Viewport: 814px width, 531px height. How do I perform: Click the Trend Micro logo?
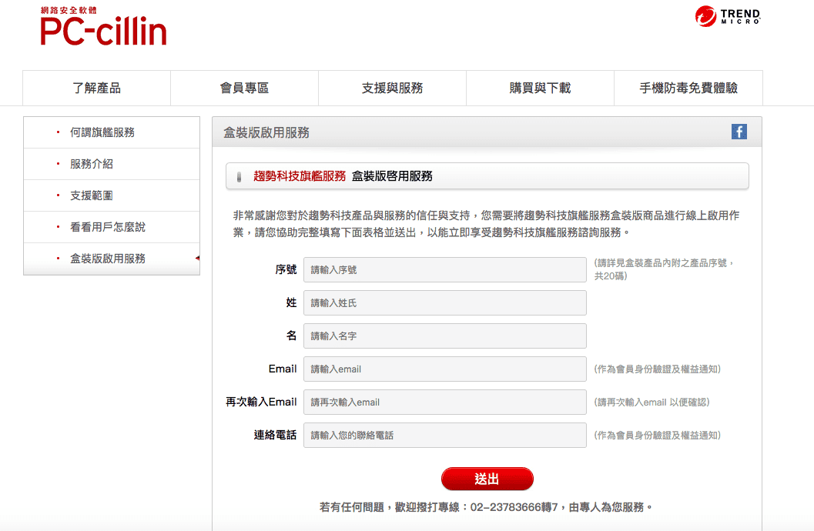point(728,16)
